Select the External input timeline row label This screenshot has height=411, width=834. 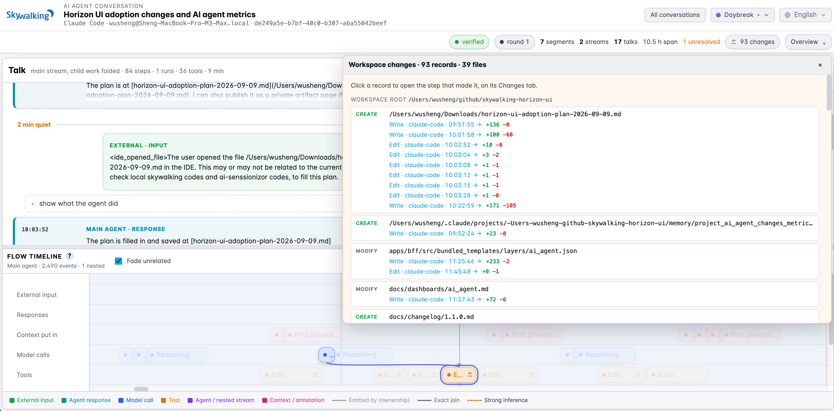37,295
